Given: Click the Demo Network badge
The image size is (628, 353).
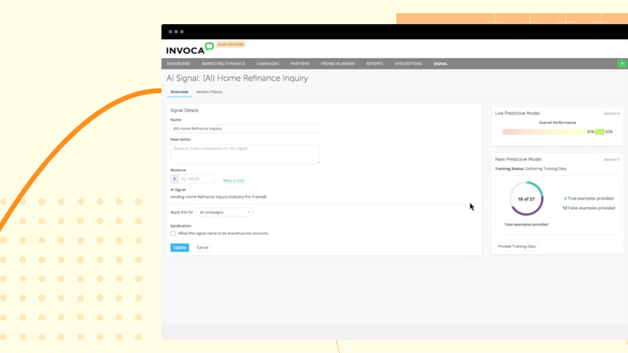Looking at the screenshot, I should coord(230,44).
